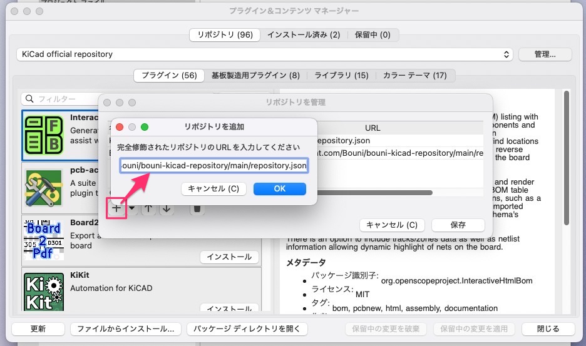Click the 管理... button
Screen dimensions: 586x346
pyautogui.click(x=545, y=54)
